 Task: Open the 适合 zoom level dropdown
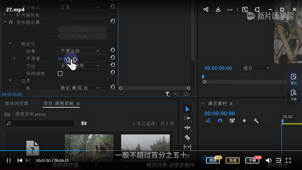pos(256,68)
